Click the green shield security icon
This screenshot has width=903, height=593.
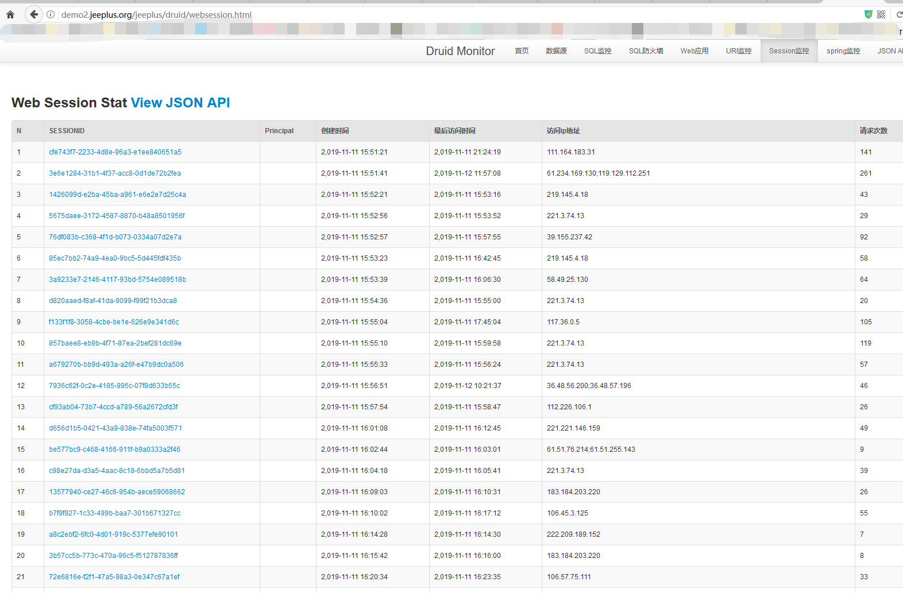pos(869,14)
